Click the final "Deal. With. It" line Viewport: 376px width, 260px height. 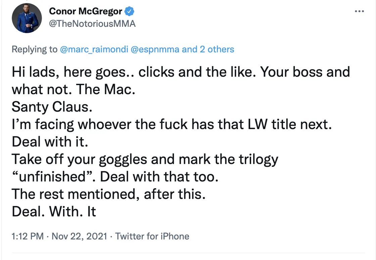click(x=54, y=211)
